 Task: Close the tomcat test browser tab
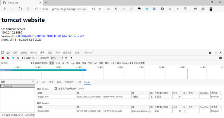[40, 3]
